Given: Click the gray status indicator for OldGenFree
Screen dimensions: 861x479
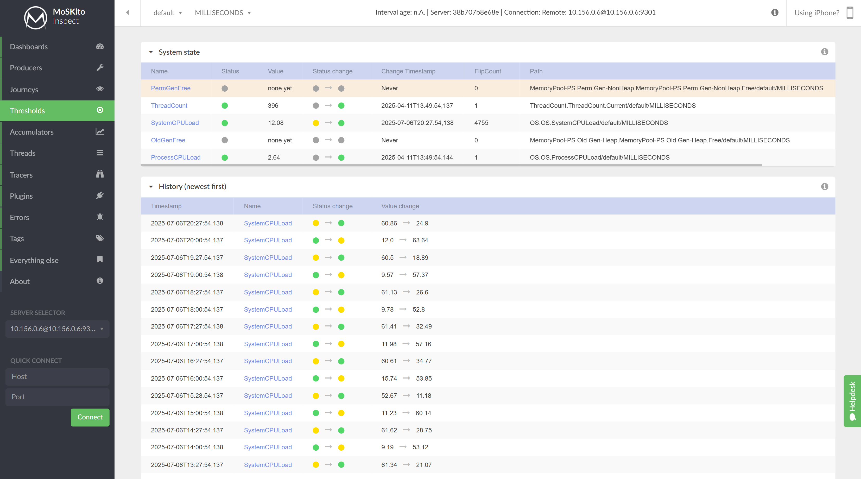Looking at the screenshot, I should [x=225, y=140].
